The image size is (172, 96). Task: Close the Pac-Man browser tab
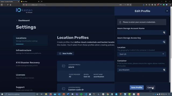(39, 2)
